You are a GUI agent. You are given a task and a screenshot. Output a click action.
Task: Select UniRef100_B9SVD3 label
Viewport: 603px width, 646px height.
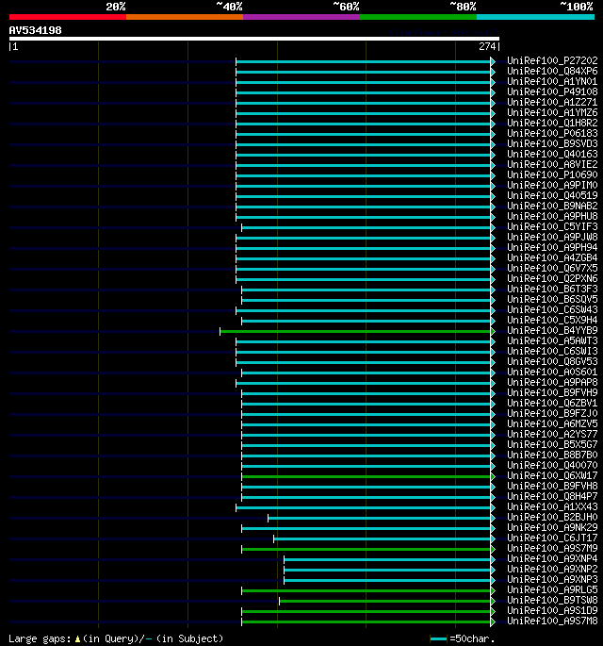[x=552, y=143]
